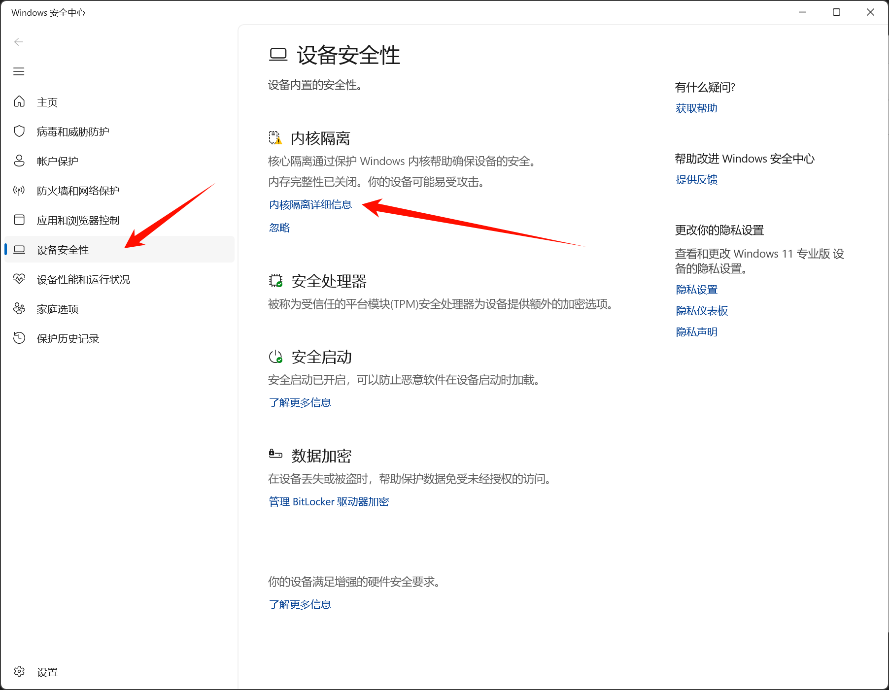Toggle the hamburger navigation menu
889x690 pixels.
tap(19, 71)
